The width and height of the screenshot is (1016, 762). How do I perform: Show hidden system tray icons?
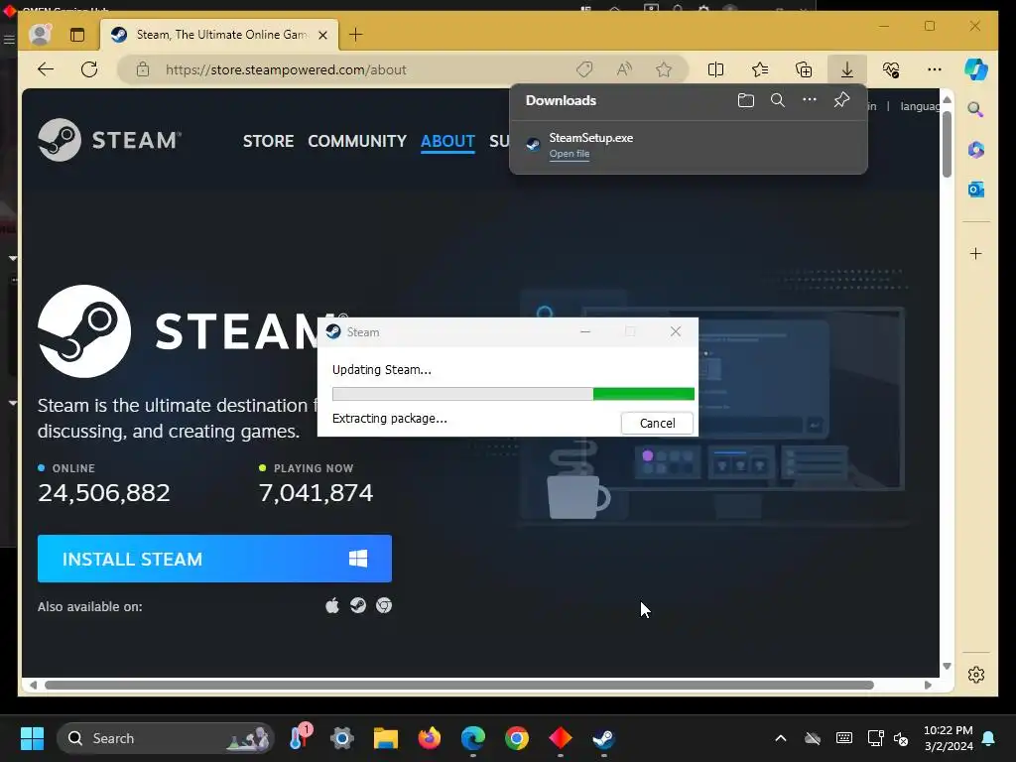pyautogui.click(x=780, y=738)
